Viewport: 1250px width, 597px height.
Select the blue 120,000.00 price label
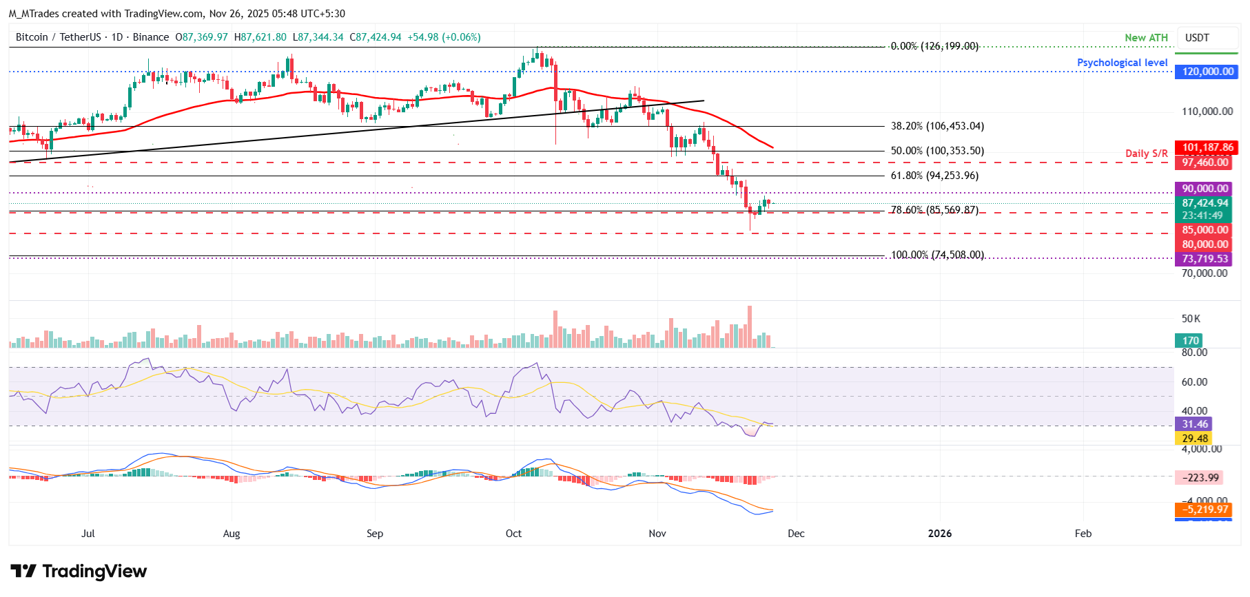tap(1206, 72)
